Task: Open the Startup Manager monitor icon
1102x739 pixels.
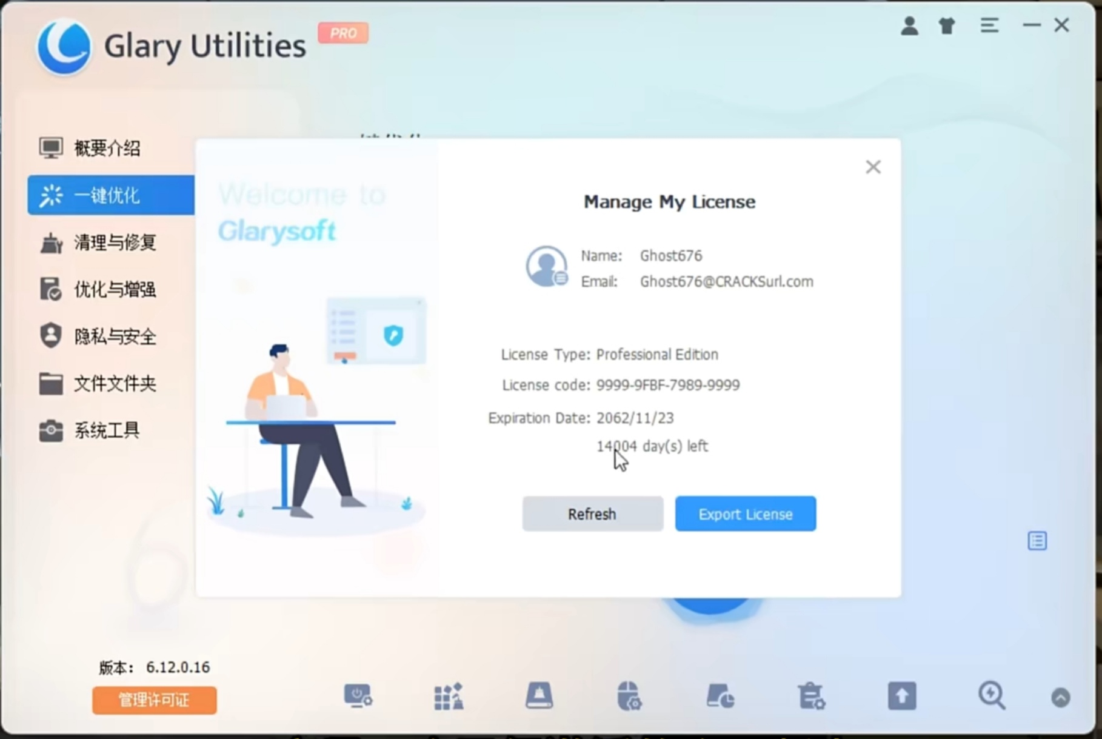Action: [x=358, y=696]
